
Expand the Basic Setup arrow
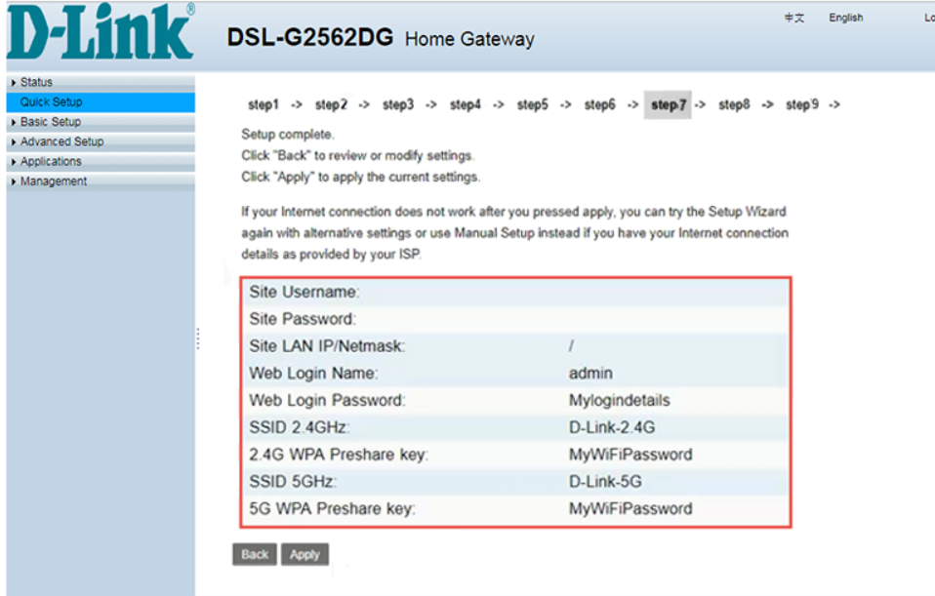pyautogui.click(x=14, y=122)
